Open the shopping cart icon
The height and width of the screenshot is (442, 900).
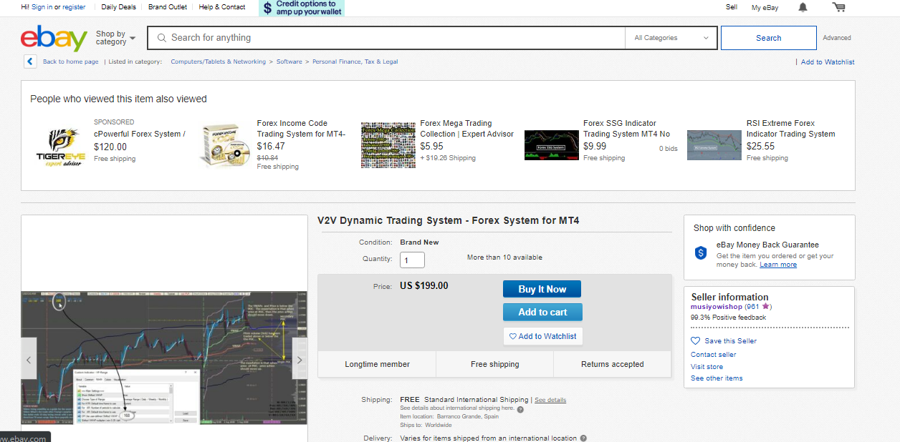click(x=838, y=7)
